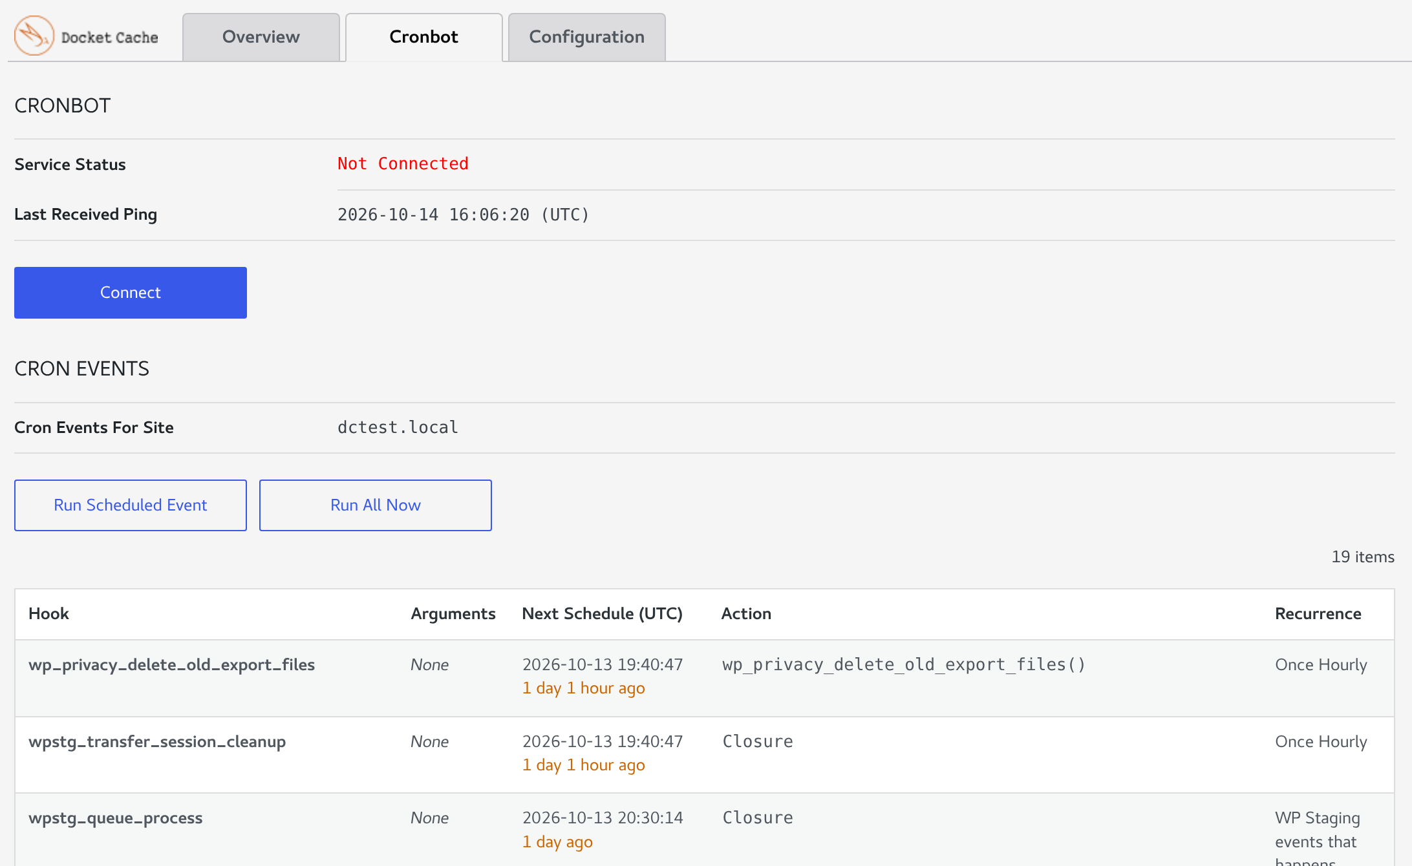Select the wpstg_transfer_session_cleanup hook cell
Viewport: 1412px width, 866px height.
(x=157, y=742)
